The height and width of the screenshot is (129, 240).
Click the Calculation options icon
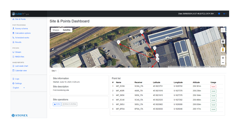(13, 33)
